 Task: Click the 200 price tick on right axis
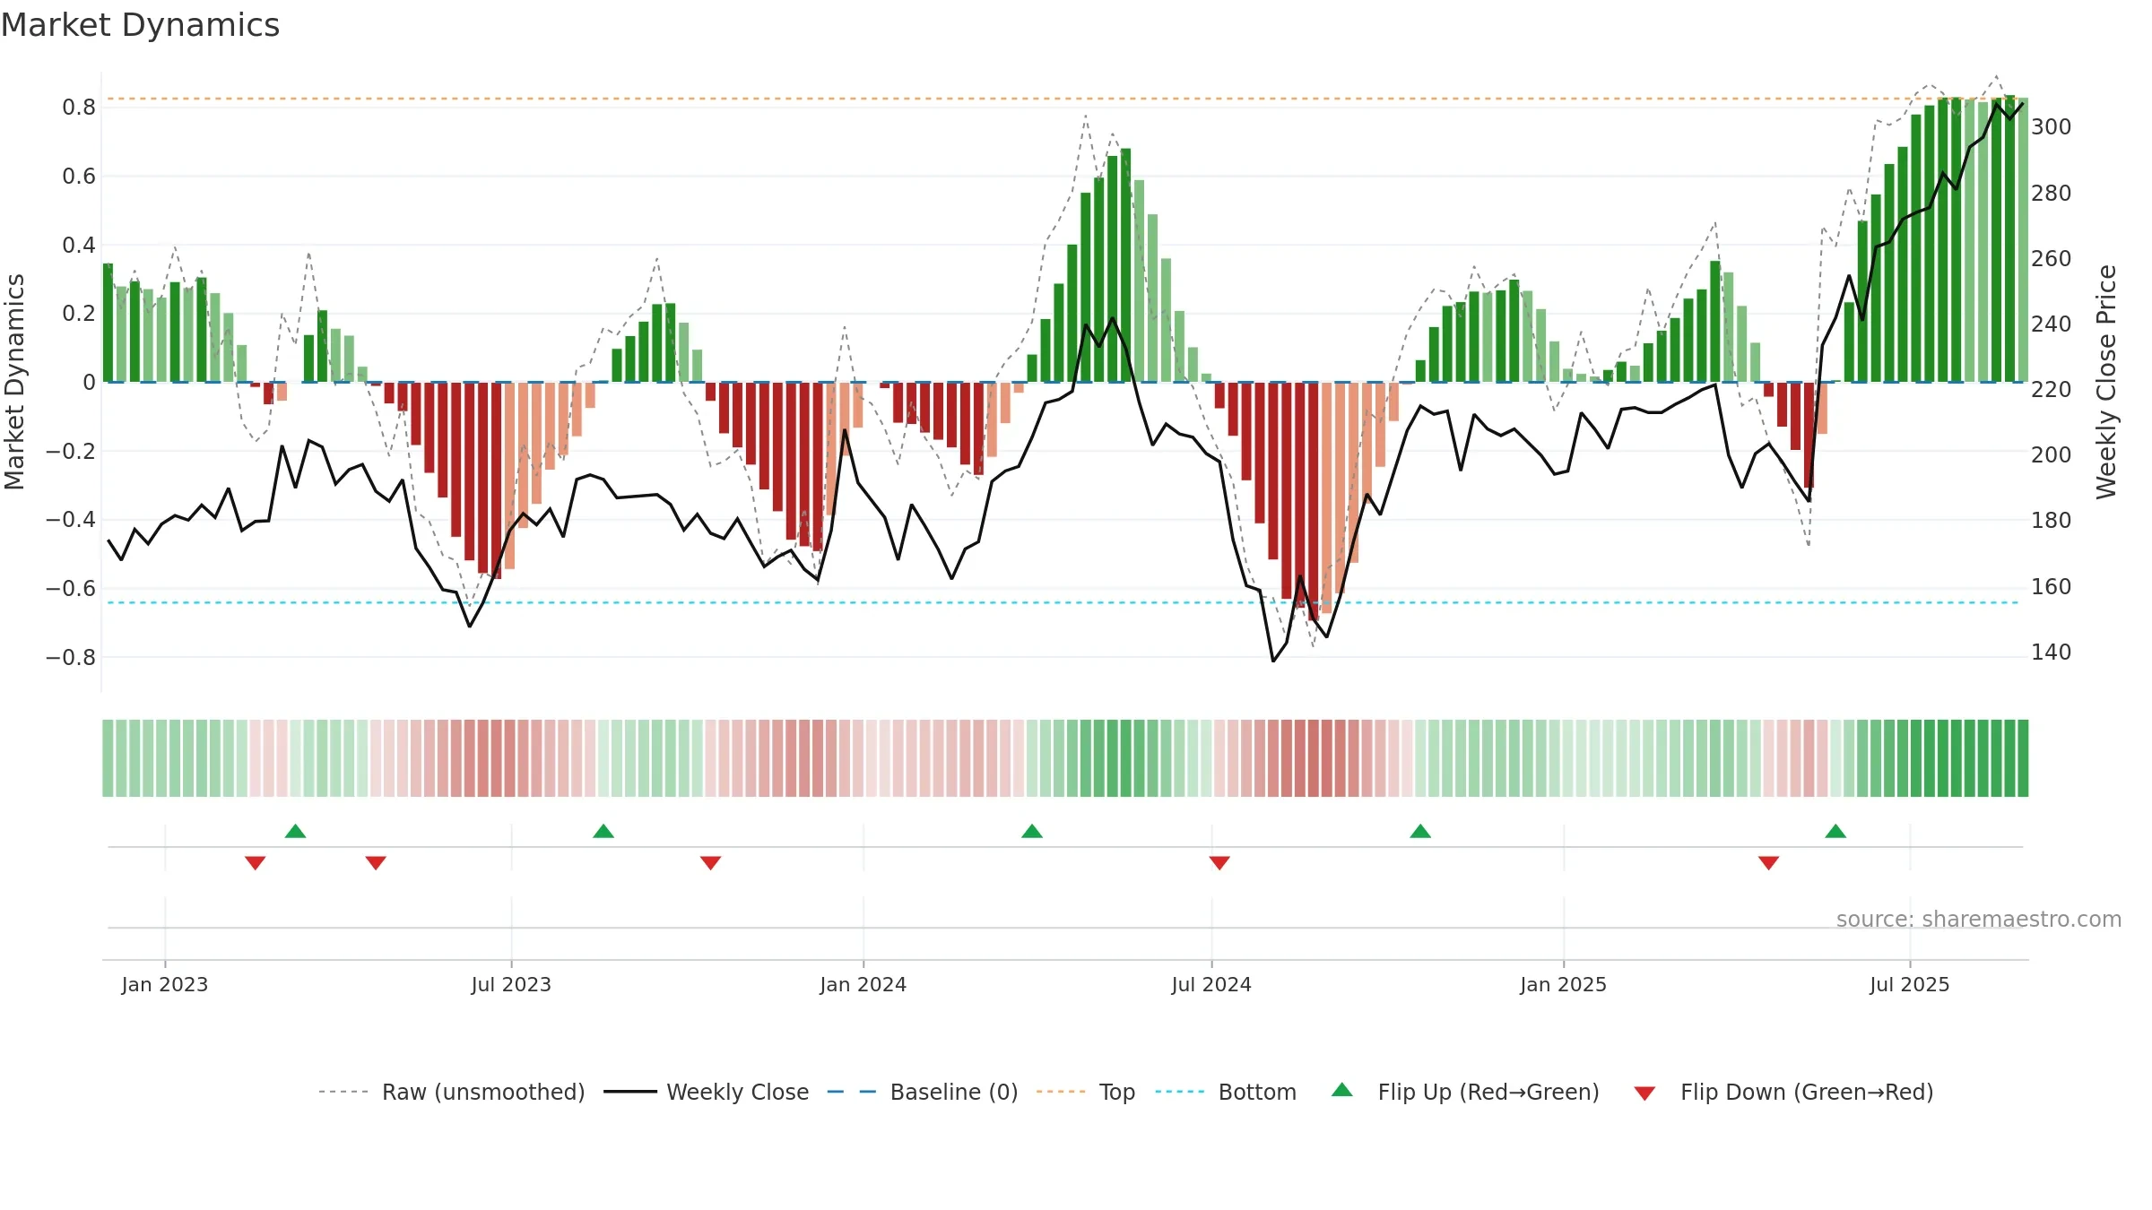point(2052,454)
